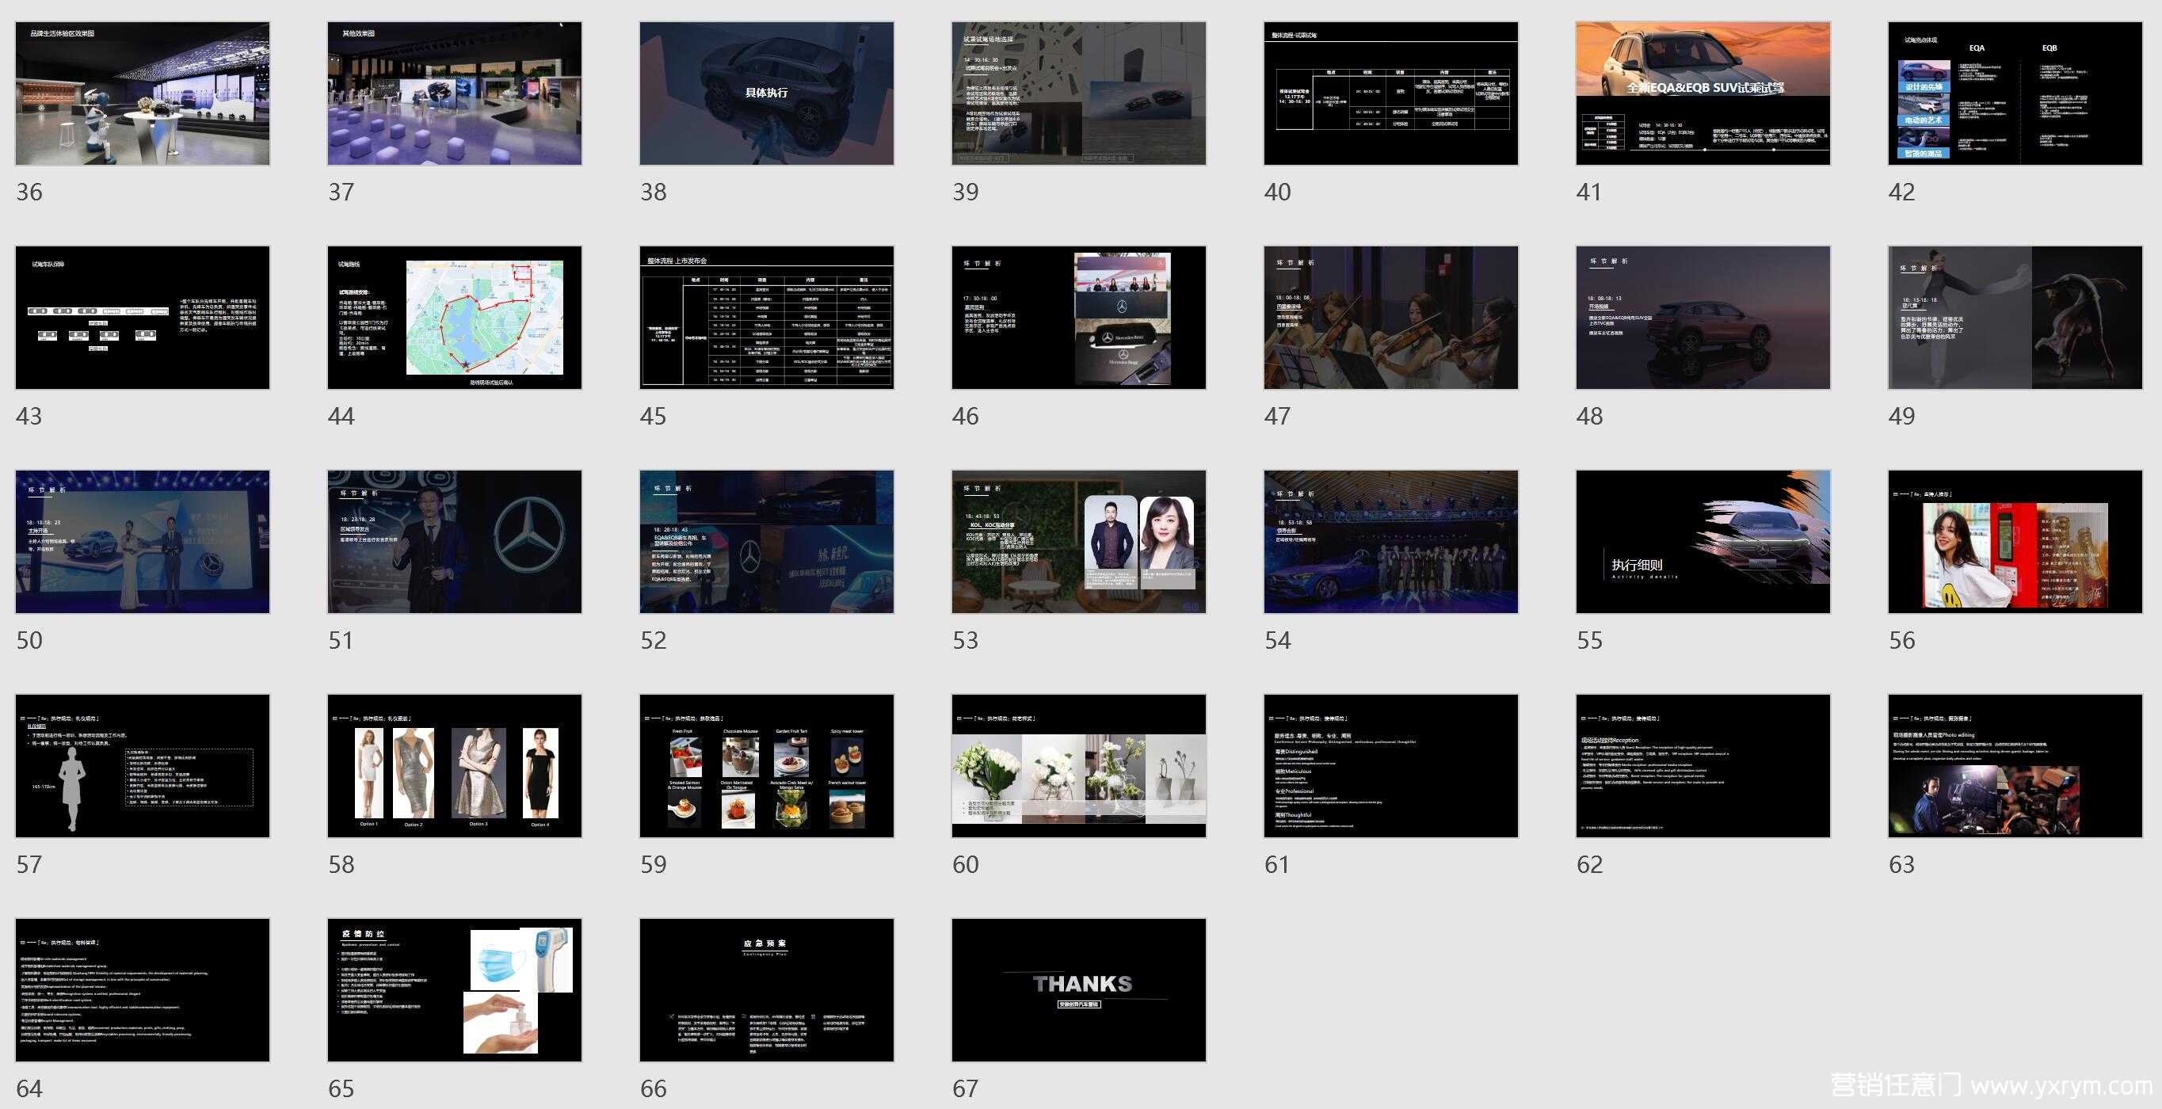Screen dimensions: 2162x1109
Task: Select slide 54 group photo blue car thumbnail
Action: pyautogui.click(x=1391, y=541)
